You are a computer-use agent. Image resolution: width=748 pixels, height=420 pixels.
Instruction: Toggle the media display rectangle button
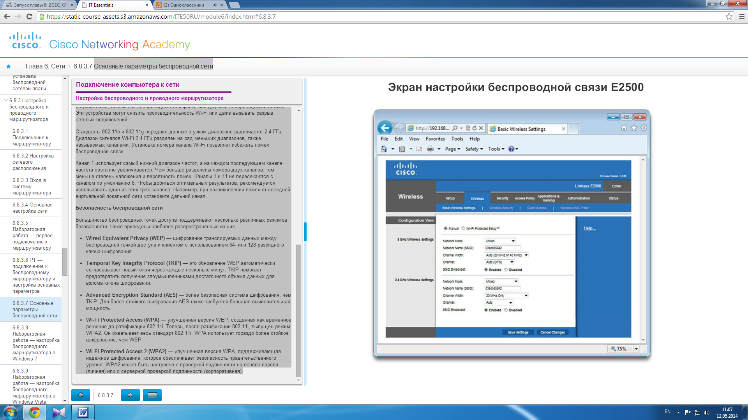[x=152, y=395]
